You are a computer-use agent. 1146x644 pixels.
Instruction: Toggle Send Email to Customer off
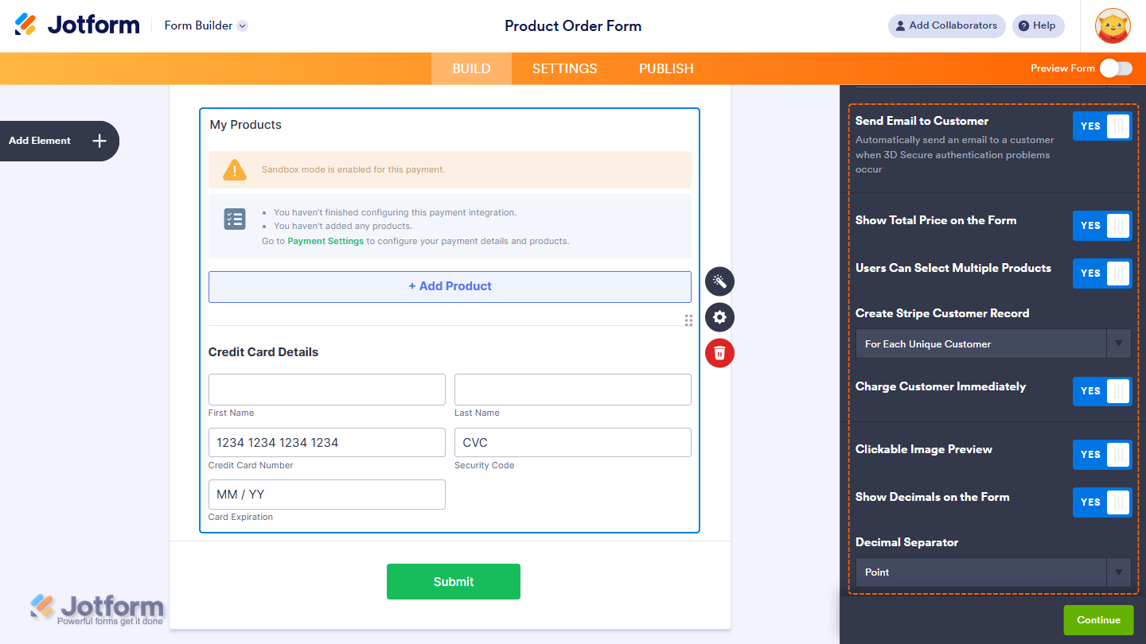(x=1102, y=126)
